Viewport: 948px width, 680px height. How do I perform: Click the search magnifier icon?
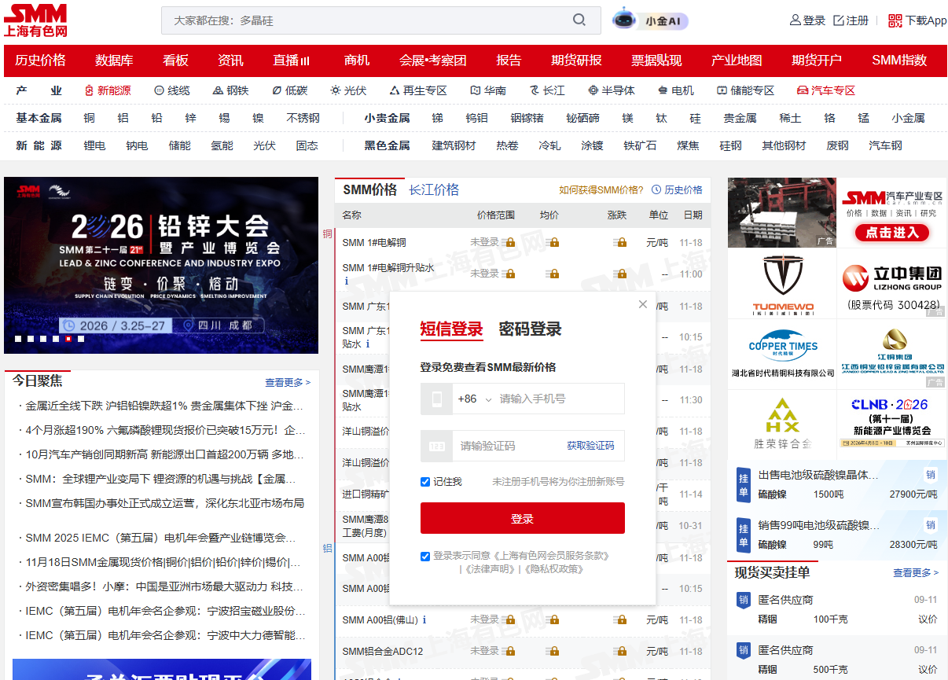click(x=579, y=20)
